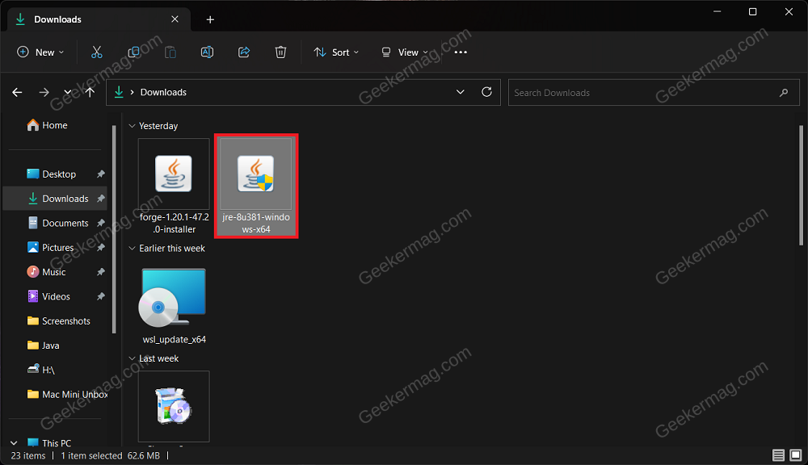The width and height of the screenshot is (808, 465).
Task: Open recent locations chevron
Action: pos(68,92)
